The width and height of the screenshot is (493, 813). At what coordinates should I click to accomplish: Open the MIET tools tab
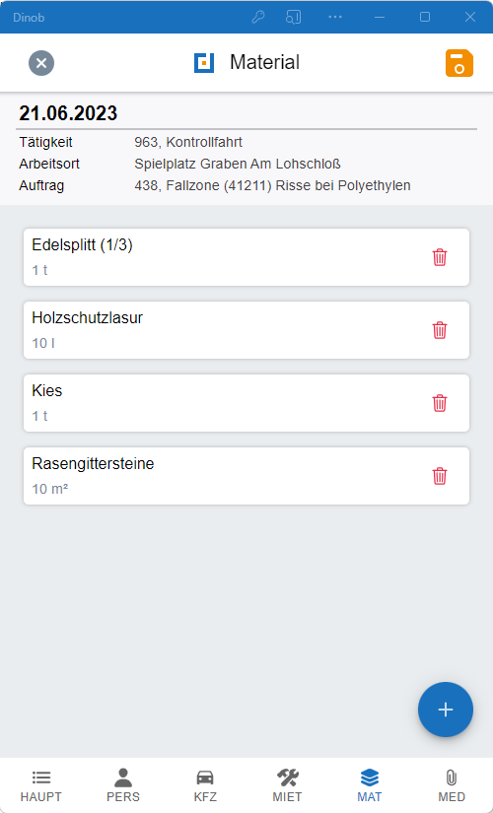pyautogui.click(x=287, y=785)
